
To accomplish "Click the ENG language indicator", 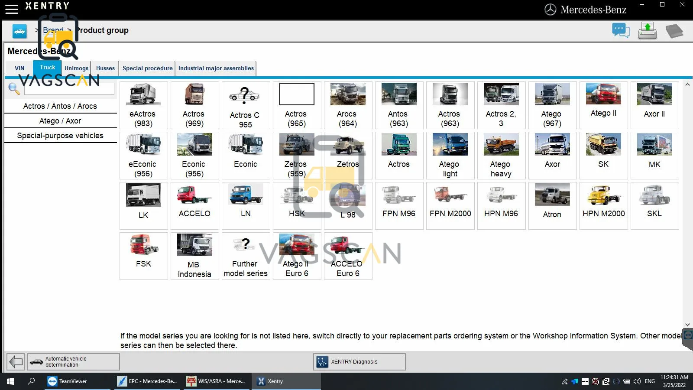I will pyautogui.click(x=650, y=381).
